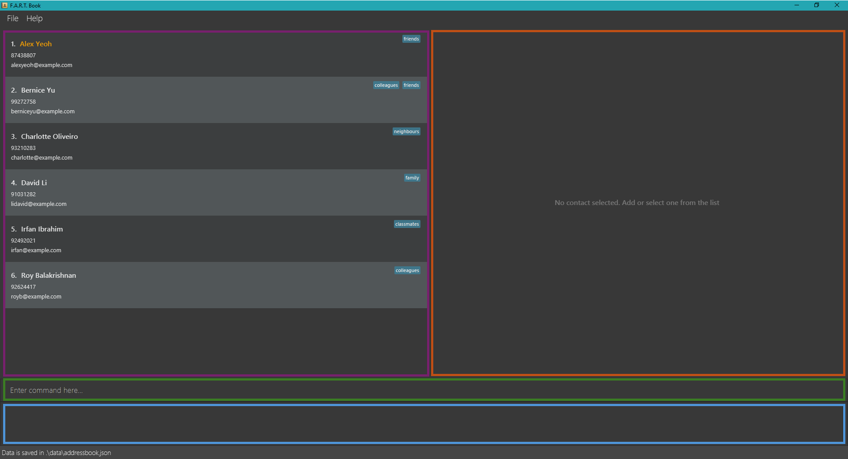The image size is (848, 459).
Task: Select contact Irfan Ibrahim
Action: pos(216,239)
